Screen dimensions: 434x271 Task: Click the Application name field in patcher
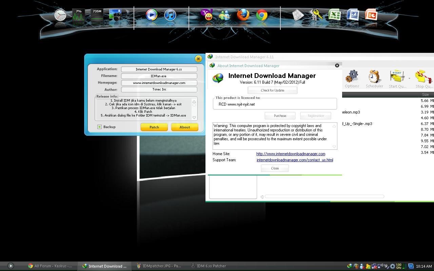click(x=159, y=69)
